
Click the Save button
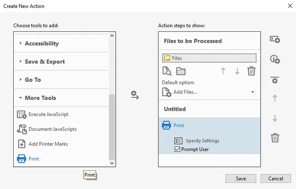point(241,178)
